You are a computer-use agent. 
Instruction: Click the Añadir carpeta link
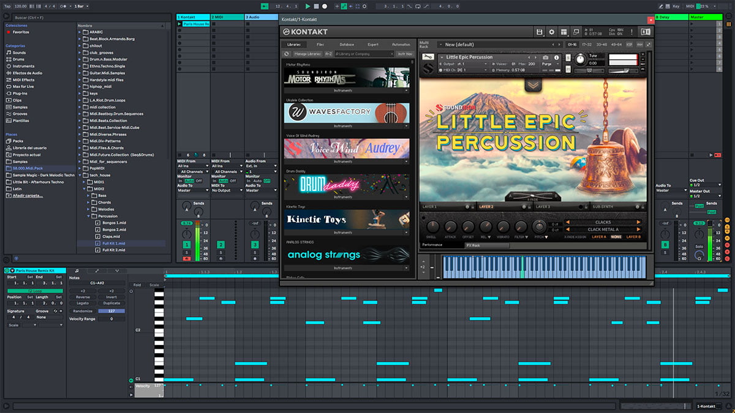28,195
